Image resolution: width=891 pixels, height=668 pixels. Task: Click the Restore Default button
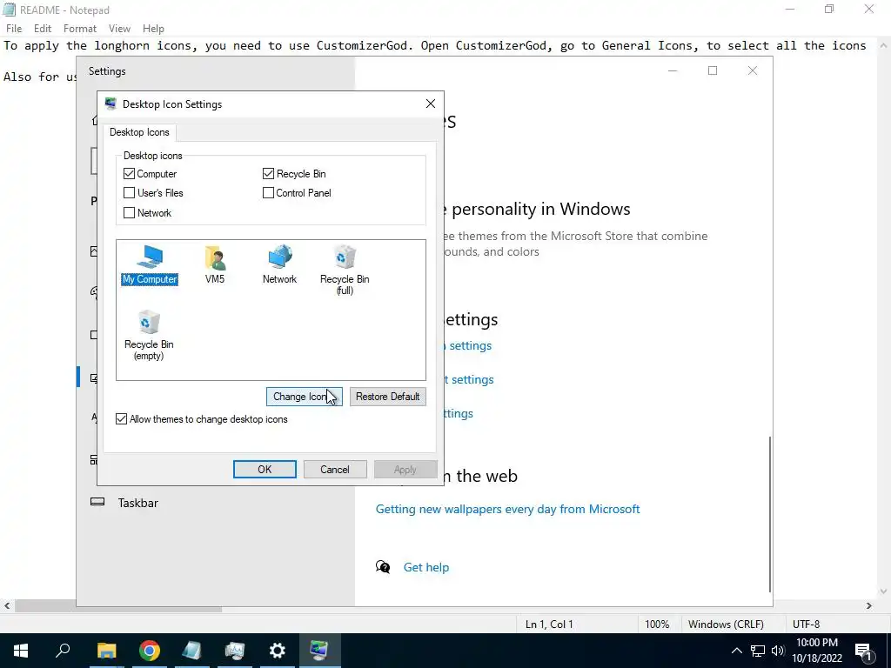point(387,397)
